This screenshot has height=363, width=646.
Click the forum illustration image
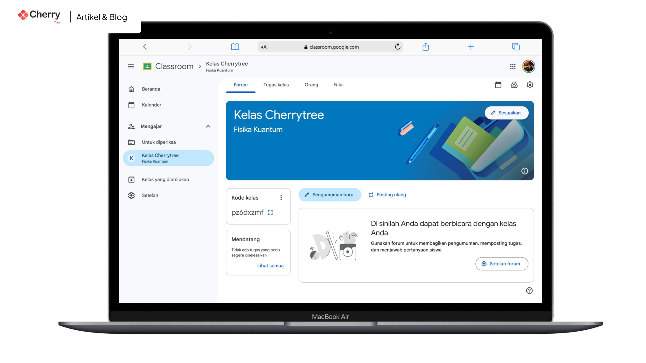pyautogui.click(x=333, y=245)
